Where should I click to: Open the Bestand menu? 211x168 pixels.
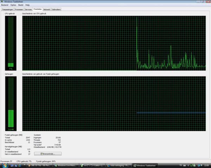pos(5,5)
